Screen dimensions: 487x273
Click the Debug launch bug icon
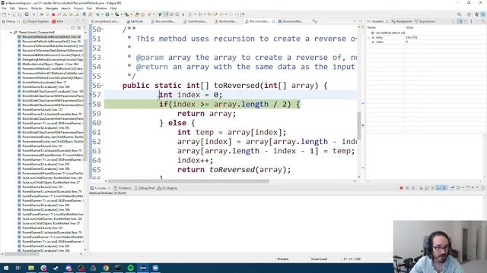(98, 14)
